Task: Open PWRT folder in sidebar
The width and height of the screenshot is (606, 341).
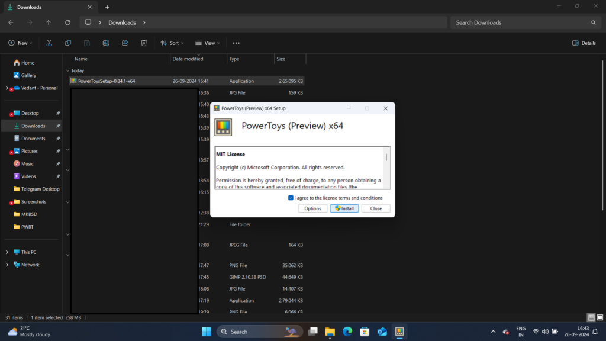Action: click(32, 227)
